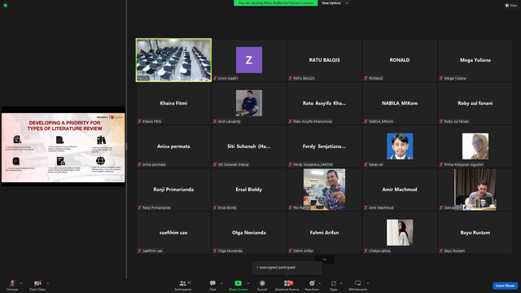Show more participants with down chevron
Image resolution: width=521 pixels, height=293 pixels.
coord(324,260)
